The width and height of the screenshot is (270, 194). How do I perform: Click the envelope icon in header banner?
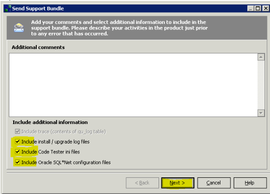tap(19, 27)
